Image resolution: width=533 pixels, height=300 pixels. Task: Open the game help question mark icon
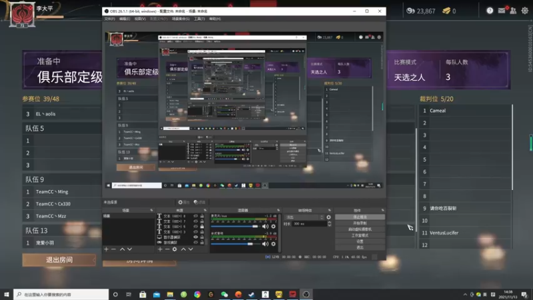pos(490,11)
